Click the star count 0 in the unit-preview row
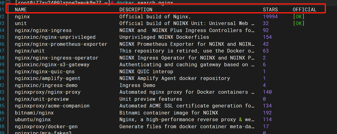This screenshot has width=337, height=134. [x=264, y=99]
